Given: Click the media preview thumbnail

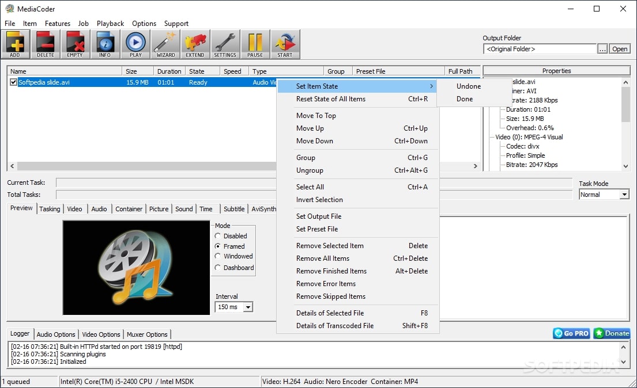Looking at the screenshot, I should click(x=136, y=268).
